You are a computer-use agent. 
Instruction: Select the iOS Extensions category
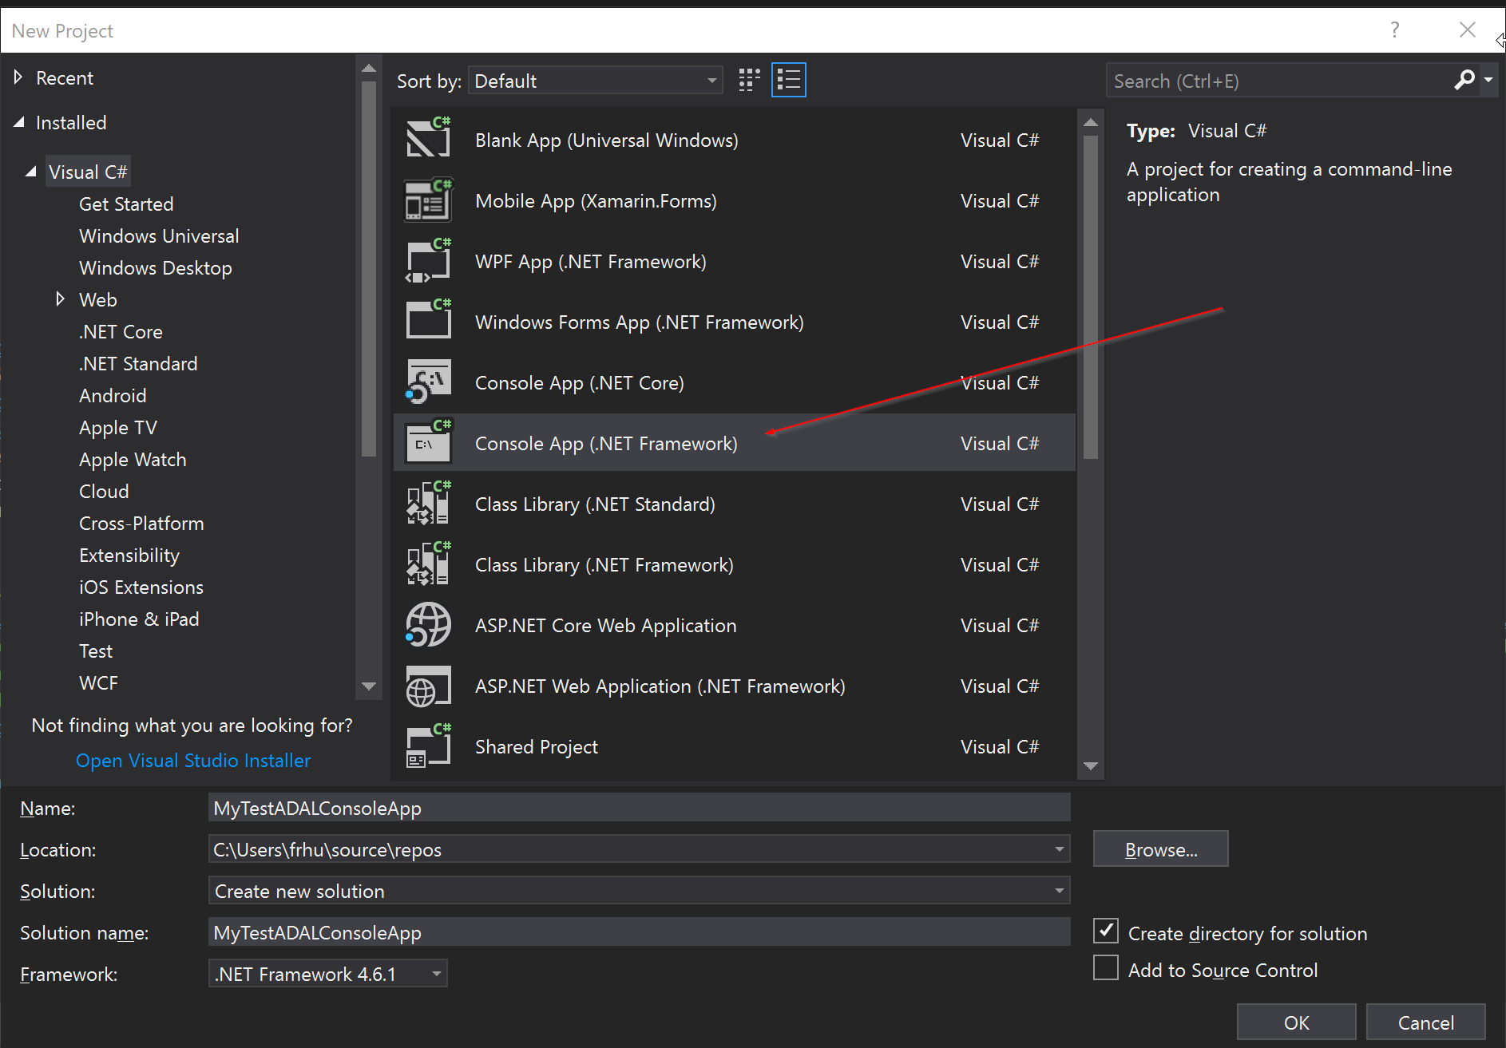pos(141,587)
